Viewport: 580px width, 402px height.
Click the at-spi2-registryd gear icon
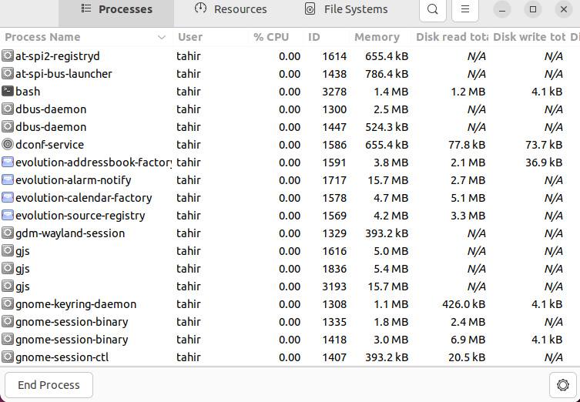[x=8, y=56]
